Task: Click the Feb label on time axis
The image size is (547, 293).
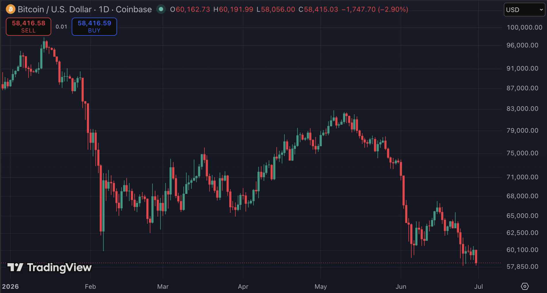Action: pyautogui.click(x=90, y=287)
